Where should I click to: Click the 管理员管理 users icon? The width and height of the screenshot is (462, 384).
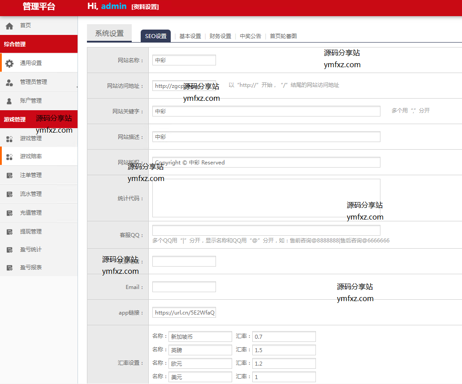coord(9,82)
